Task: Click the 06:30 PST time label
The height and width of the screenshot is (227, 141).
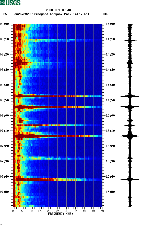Action: (5, 70)
